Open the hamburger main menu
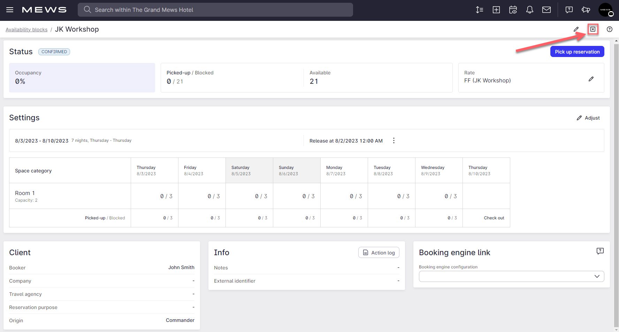This screenshot has height=332, width=619. [10, 10]
